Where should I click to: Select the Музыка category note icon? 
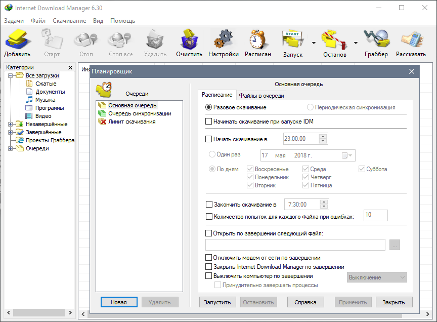29,100
